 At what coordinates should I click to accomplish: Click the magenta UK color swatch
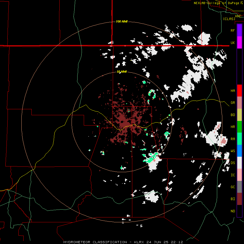[239, 43]
